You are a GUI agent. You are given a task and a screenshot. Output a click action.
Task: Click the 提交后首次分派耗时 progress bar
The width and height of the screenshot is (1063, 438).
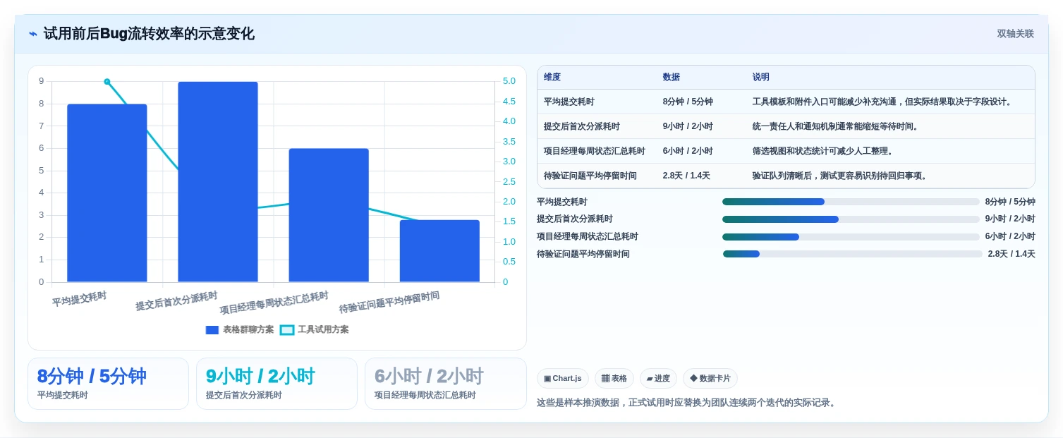(851, 219)
